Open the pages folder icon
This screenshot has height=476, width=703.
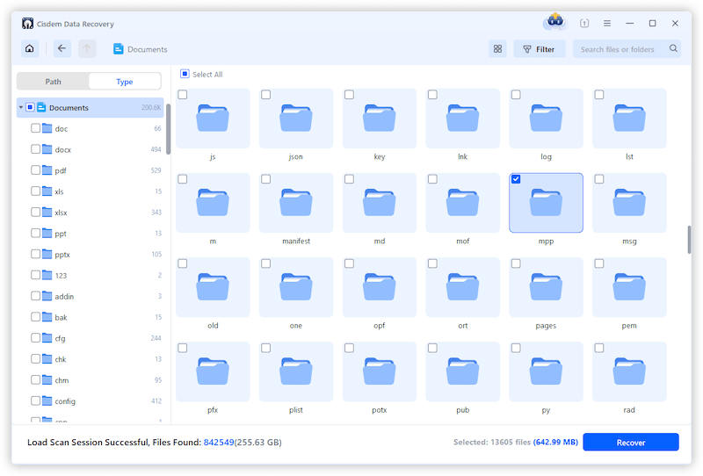546,287
